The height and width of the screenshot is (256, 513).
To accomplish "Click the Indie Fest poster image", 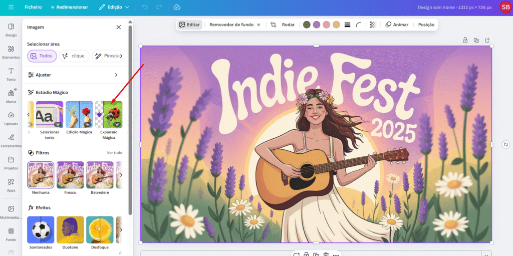I will (316, 144).
